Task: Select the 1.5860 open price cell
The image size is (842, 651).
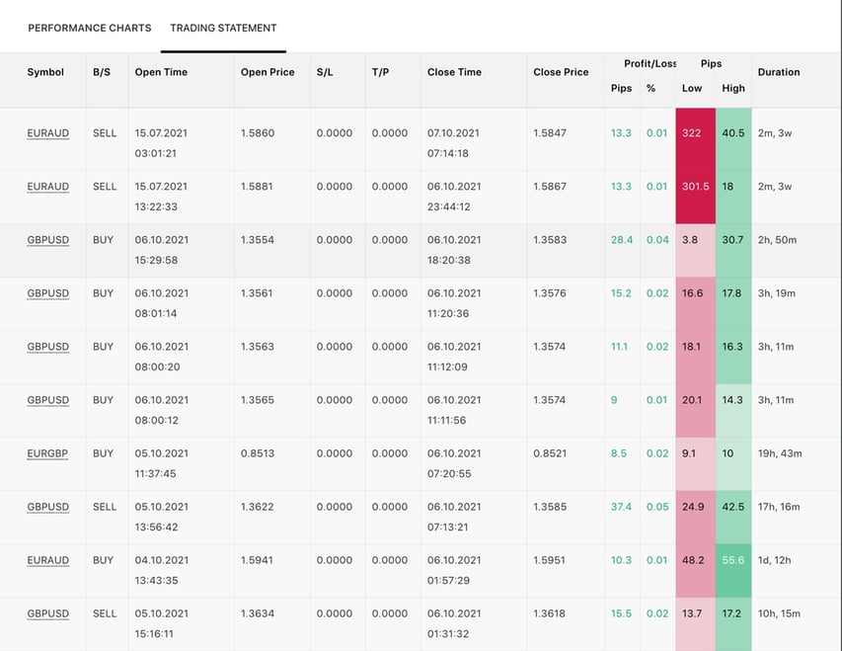Action: [x=257, y=133]
